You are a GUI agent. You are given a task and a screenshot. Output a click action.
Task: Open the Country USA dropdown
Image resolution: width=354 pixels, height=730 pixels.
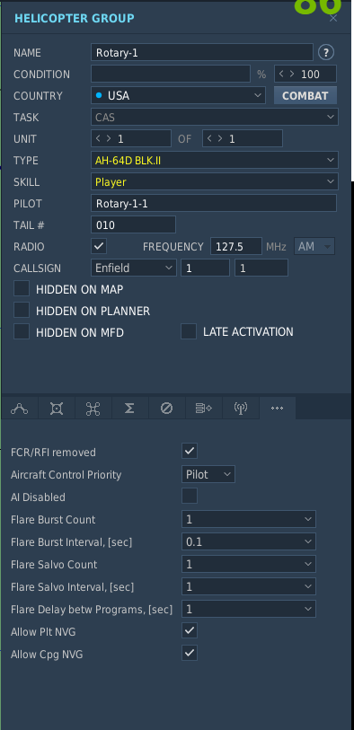178,95
